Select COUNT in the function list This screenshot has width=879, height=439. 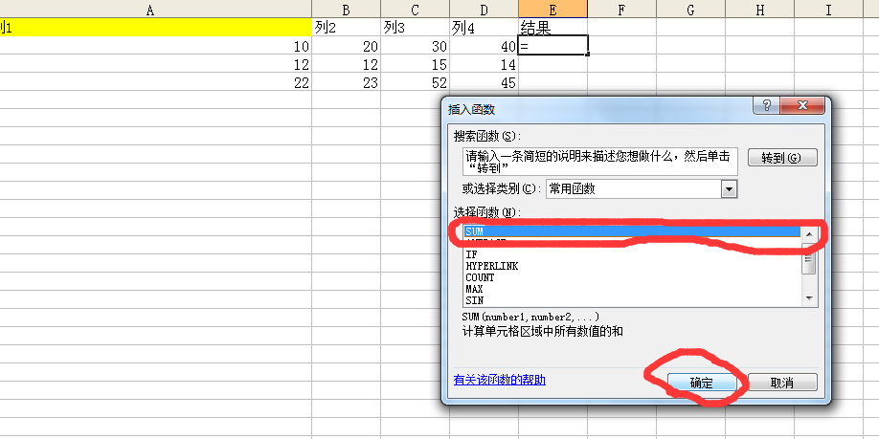(x=632, y=277)
